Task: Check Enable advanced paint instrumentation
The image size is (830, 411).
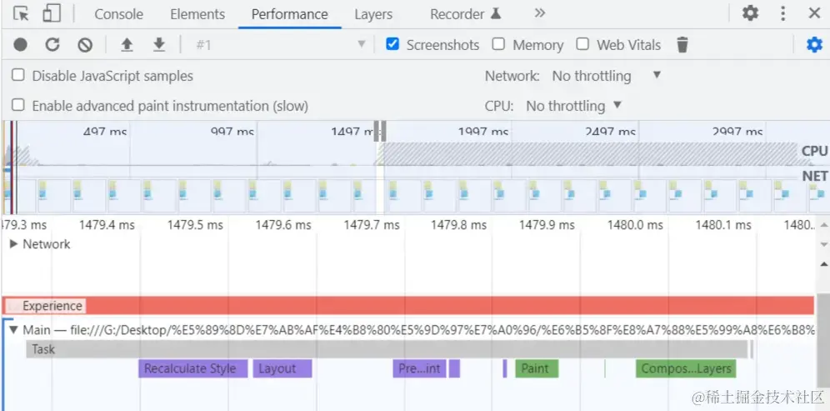Action: pyautogui.click(x=18, y=105)
